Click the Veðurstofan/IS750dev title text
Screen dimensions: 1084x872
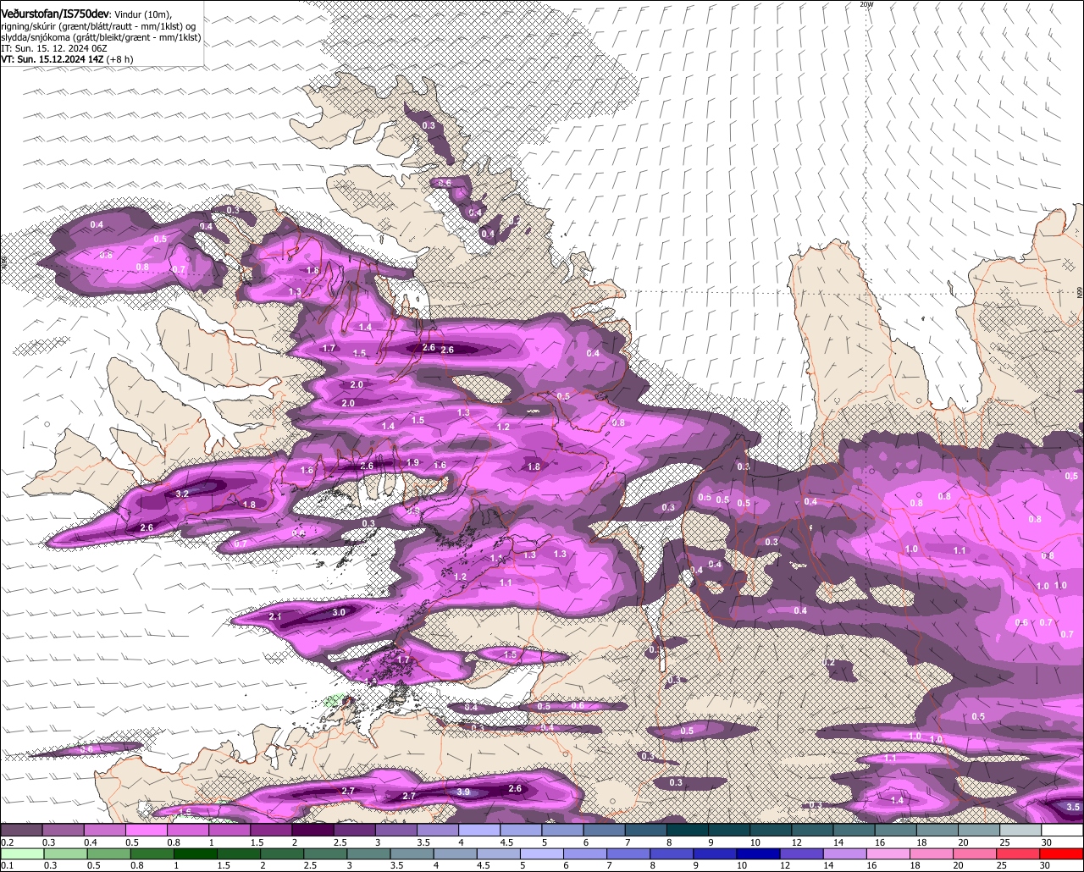[55, 14]
